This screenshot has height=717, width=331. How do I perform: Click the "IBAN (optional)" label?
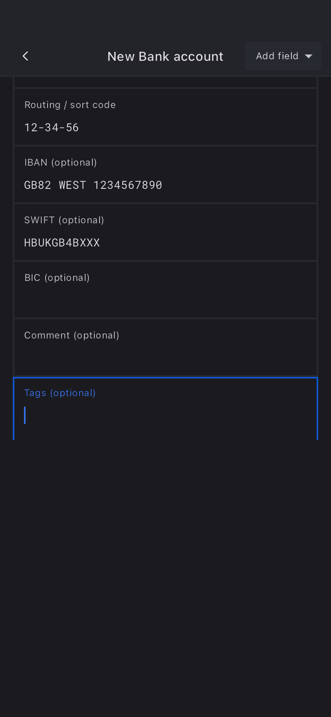click(x=60, y=162)
